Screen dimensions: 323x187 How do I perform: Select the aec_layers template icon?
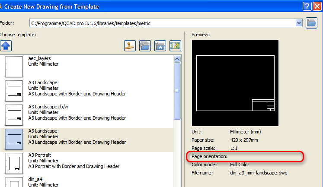13,66
